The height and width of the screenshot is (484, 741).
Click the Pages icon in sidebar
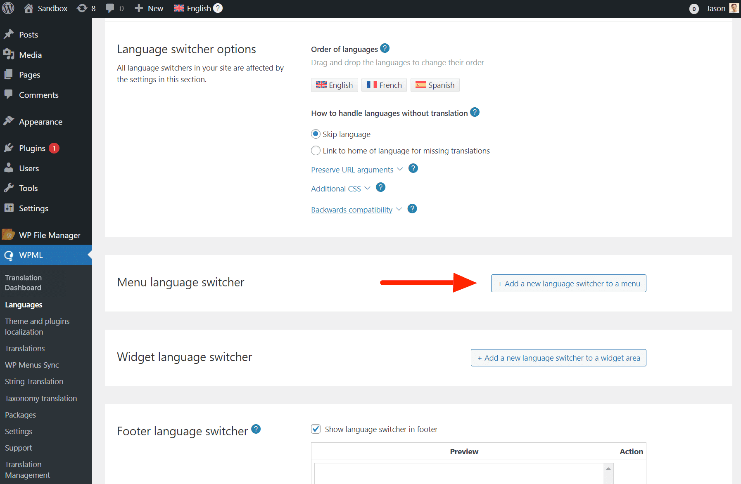coord(9,74)
